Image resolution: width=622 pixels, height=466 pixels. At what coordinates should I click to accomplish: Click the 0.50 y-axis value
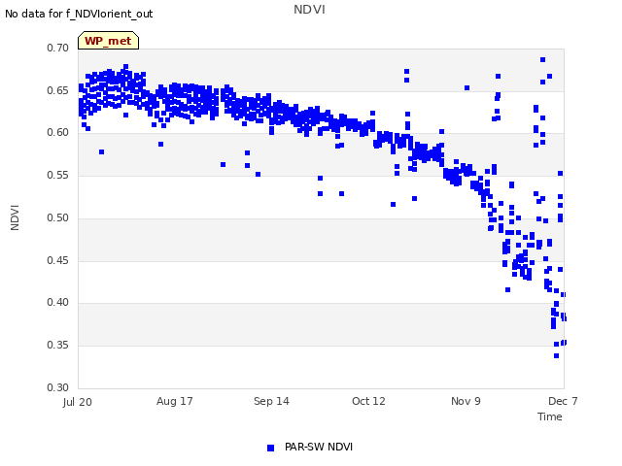pyautogui.click(x=58, y=217)
